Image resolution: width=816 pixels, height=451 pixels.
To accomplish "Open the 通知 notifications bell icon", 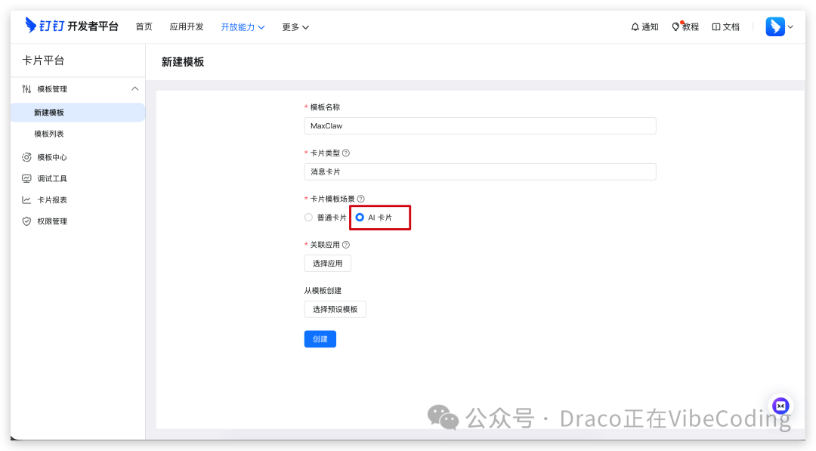I will pyautogui.click(x=644, y=26).
